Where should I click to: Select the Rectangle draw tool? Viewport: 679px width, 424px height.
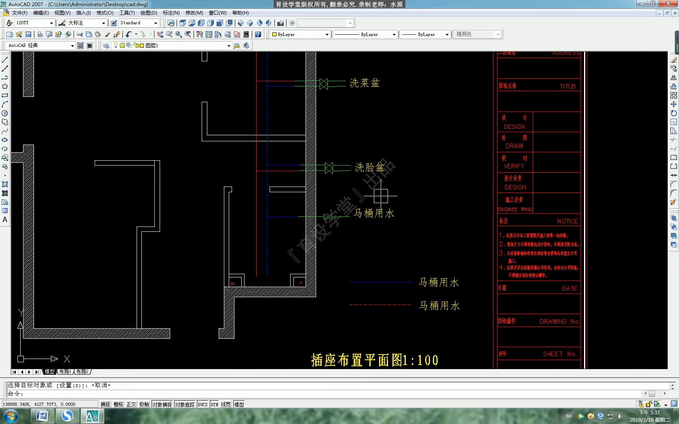click(5, 95)
